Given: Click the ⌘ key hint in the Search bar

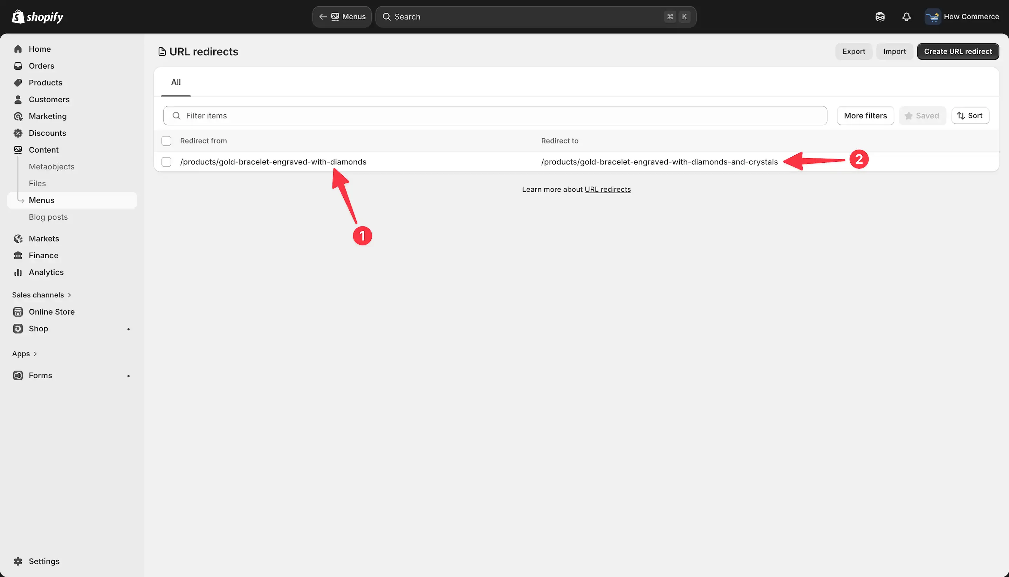Looking at the screenshot, I should (670, 17).
